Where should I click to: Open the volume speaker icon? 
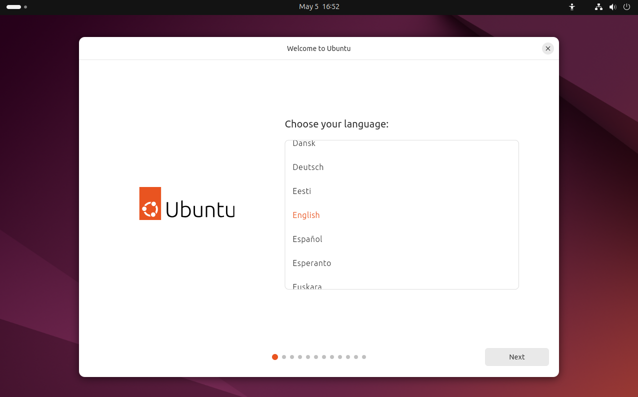coord(612,7)
